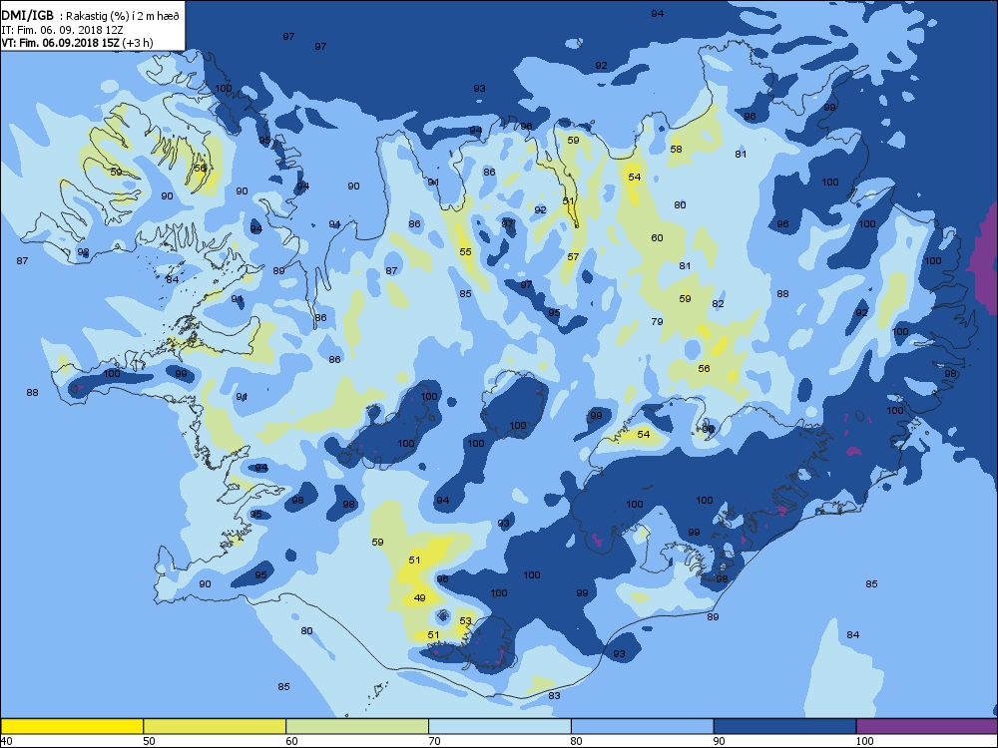Click the light green 60–70 legend swatch

coord(357,726)
